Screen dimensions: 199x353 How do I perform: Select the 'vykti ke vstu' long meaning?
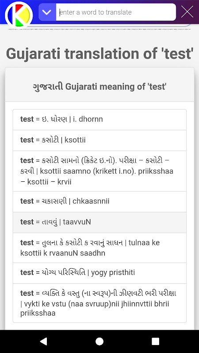(x=99, y=303)
